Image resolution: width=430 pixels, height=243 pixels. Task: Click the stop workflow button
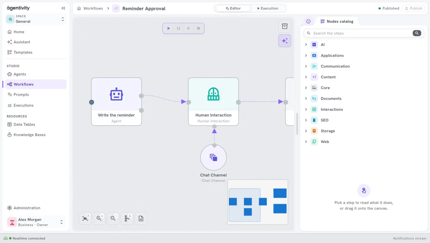(199, 28)
